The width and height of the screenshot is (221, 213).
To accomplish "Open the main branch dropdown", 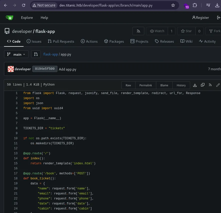I will pyautogui.click(x=16, y=54).
